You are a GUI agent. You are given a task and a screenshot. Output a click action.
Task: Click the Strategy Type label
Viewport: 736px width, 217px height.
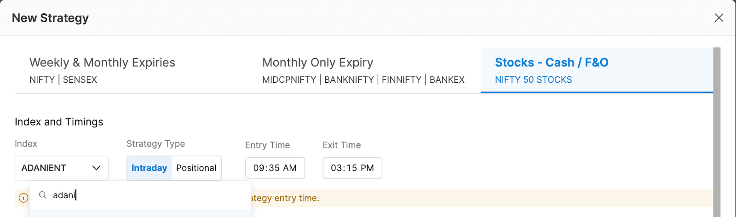(x=155, y=143)
